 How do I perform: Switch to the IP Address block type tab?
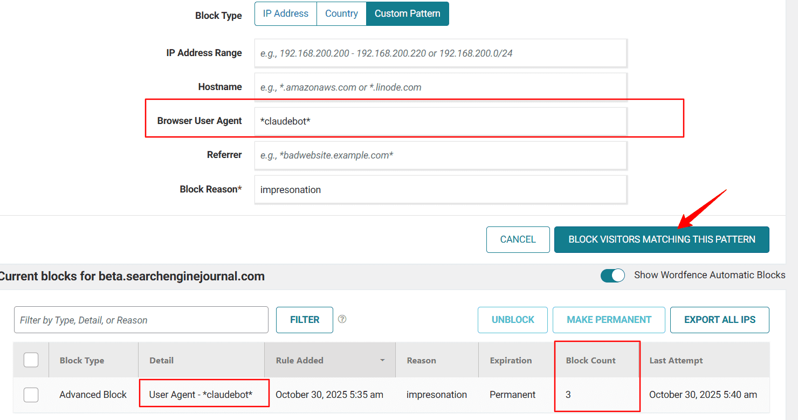286,13
